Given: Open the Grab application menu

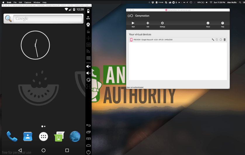Looking at the screenshot, I should 9,2.
